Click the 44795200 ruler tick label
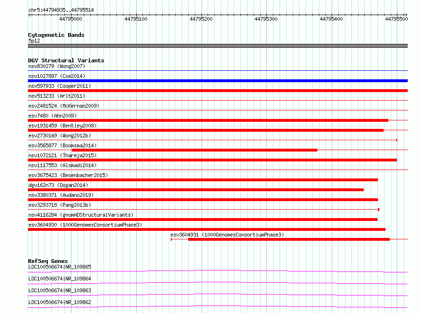Image resolution: width=421 pixels, height=313 pixels. pos(201,19)
